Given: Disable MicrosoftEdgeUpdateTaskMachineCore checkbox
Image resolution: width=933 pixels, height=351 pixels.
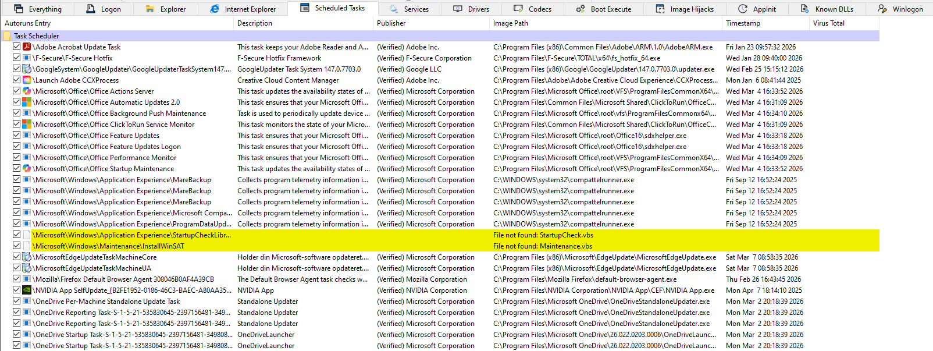Looking at the screenshot, I should 16,257.
